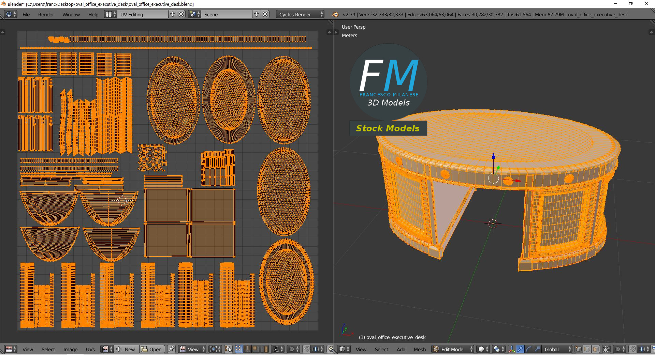Add a new screen layout
Viewport: 655px width, 355px height.
(x=173, y=14)
